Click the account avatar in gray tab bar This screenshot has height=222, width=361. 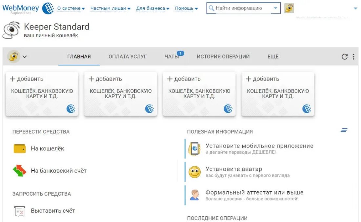point(14,57)
